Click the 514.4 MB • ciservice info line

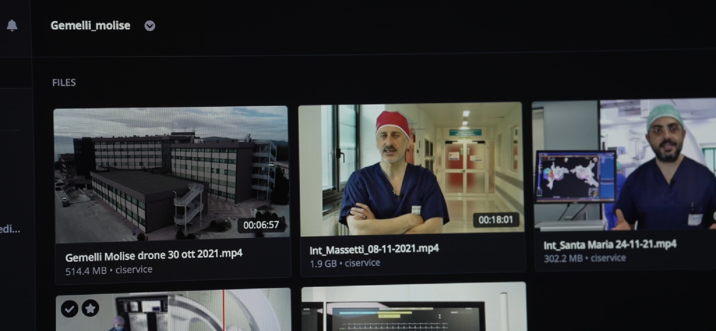coord(109,270)
